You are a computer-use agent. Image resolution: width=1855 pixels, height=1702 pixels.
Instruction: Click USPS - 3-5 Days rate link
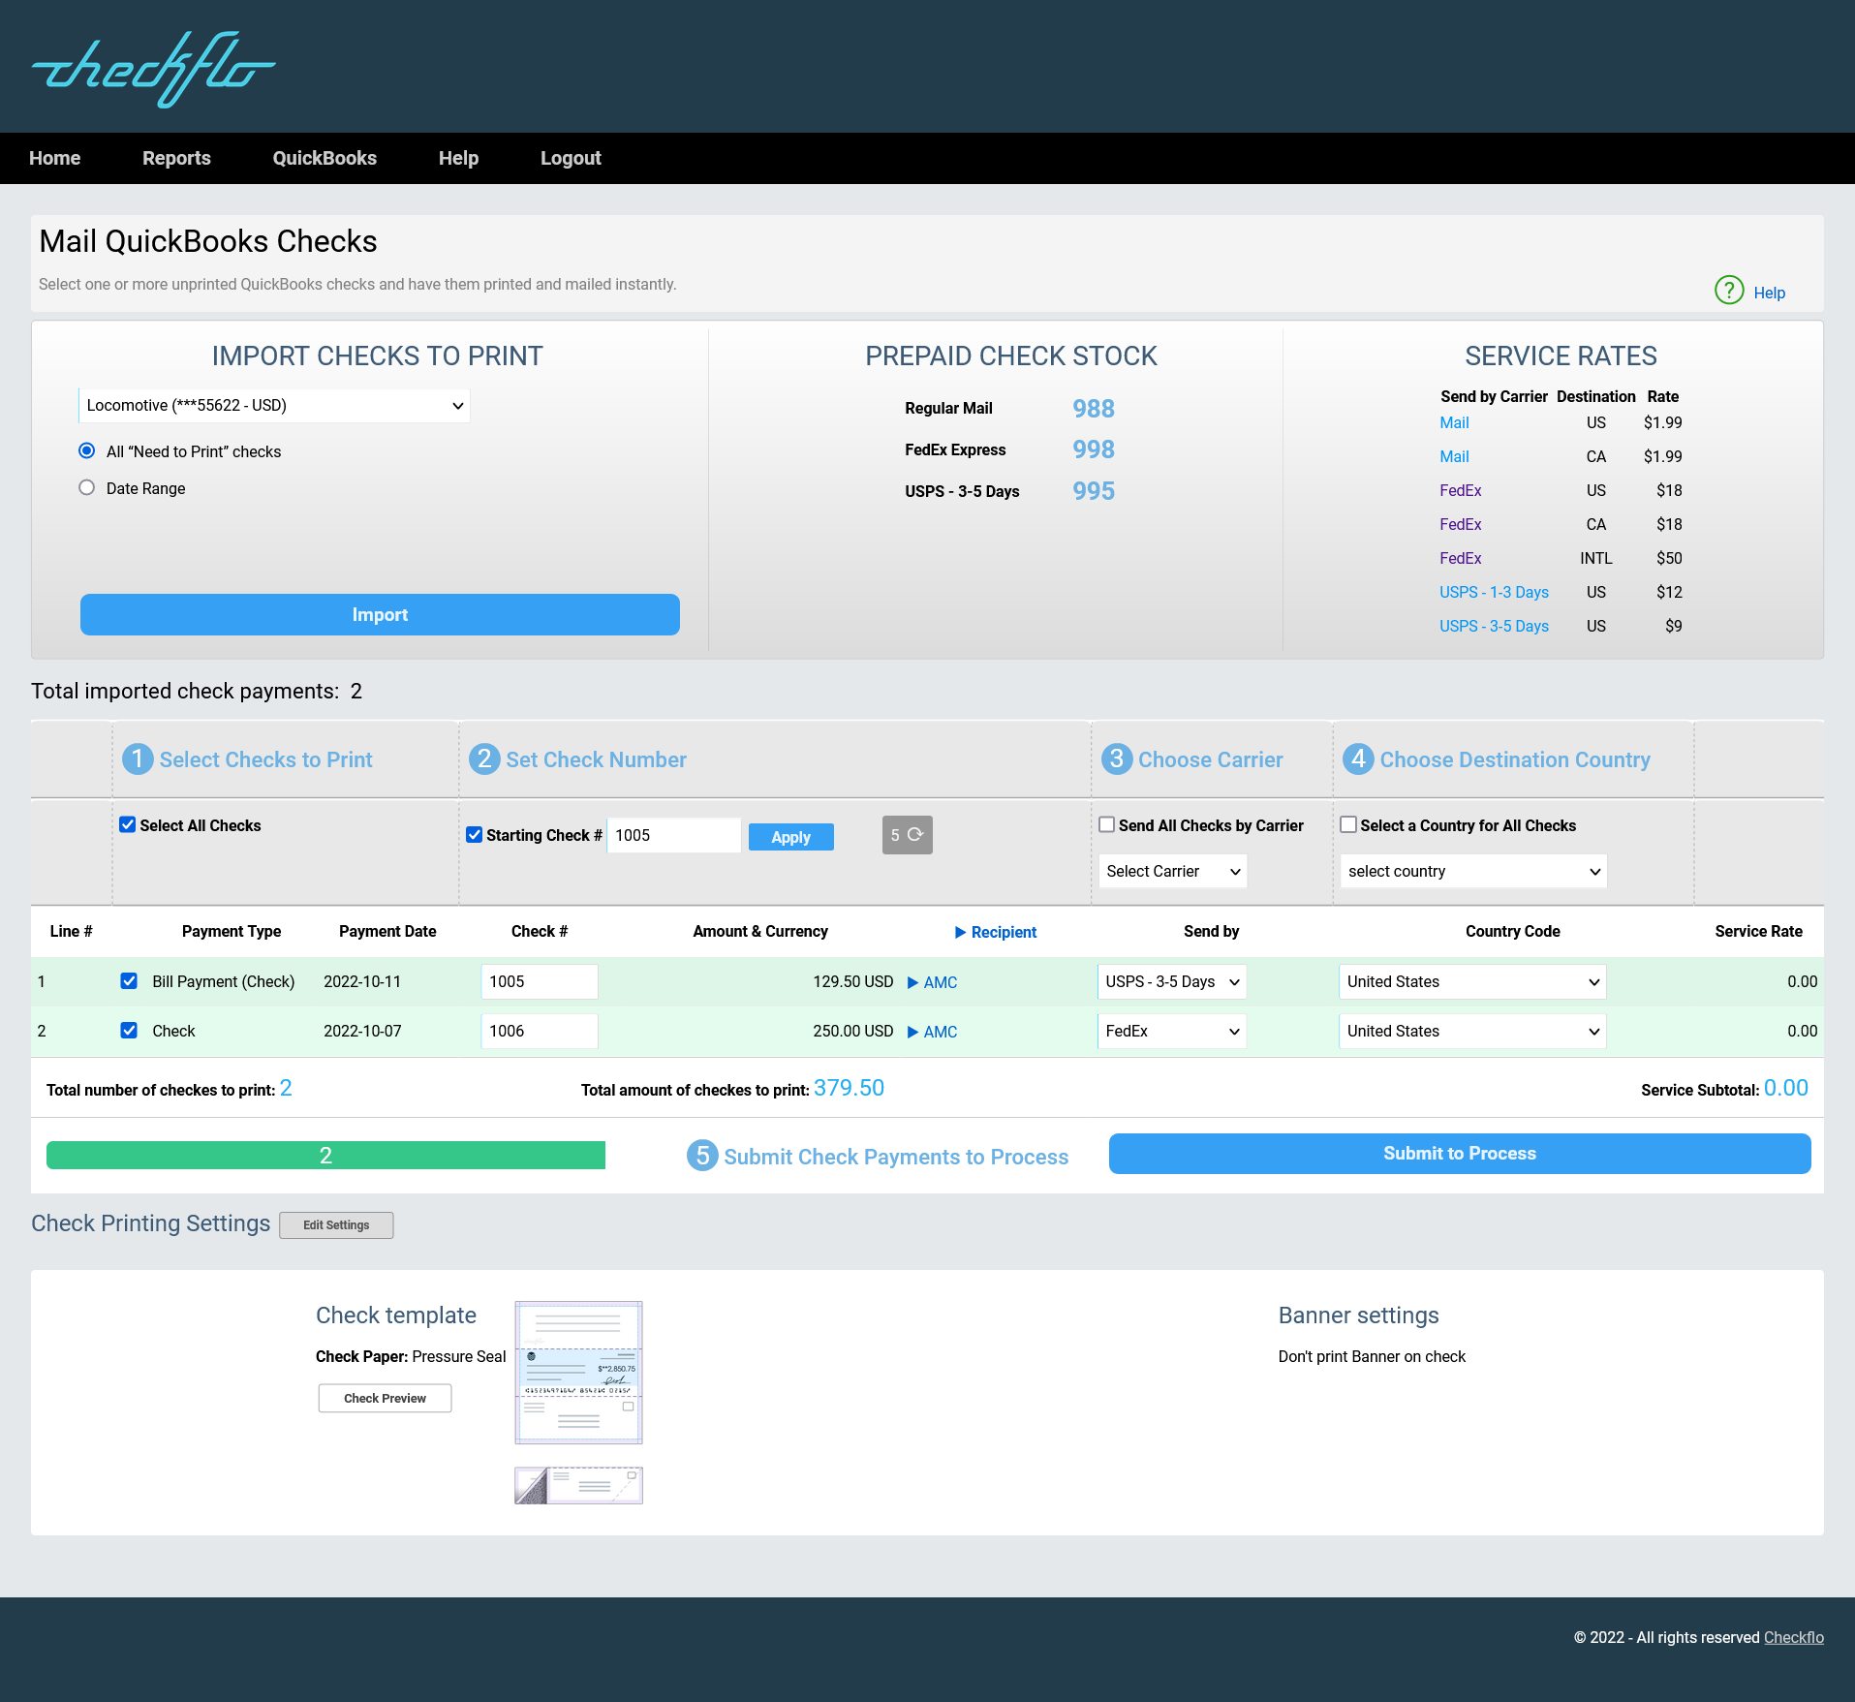click(x=1494, y=626)
